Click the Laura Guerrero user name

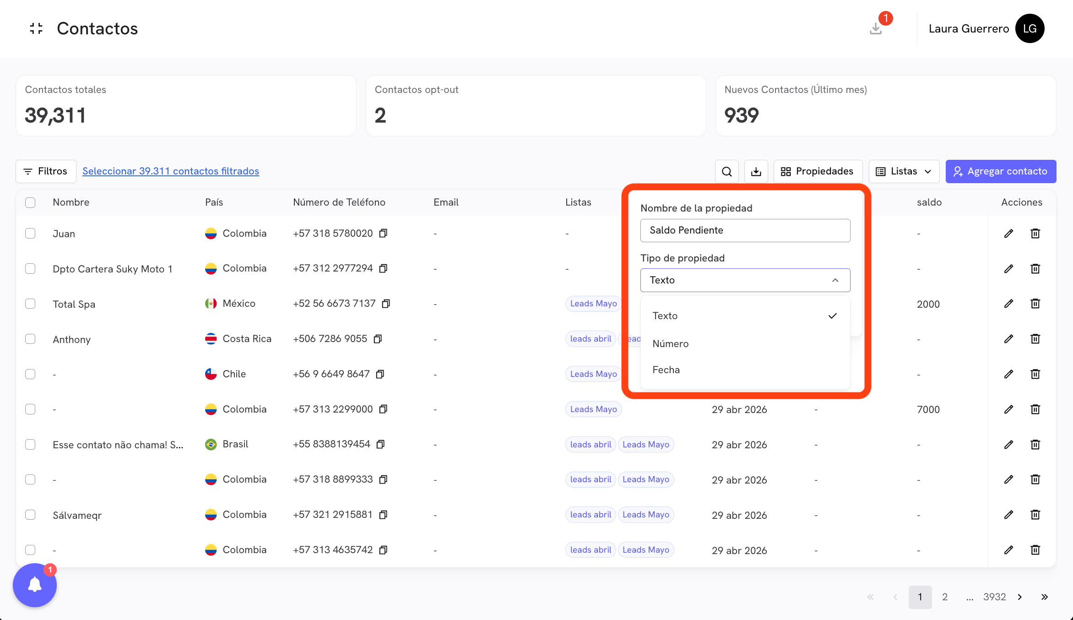[x=969, y=28]
